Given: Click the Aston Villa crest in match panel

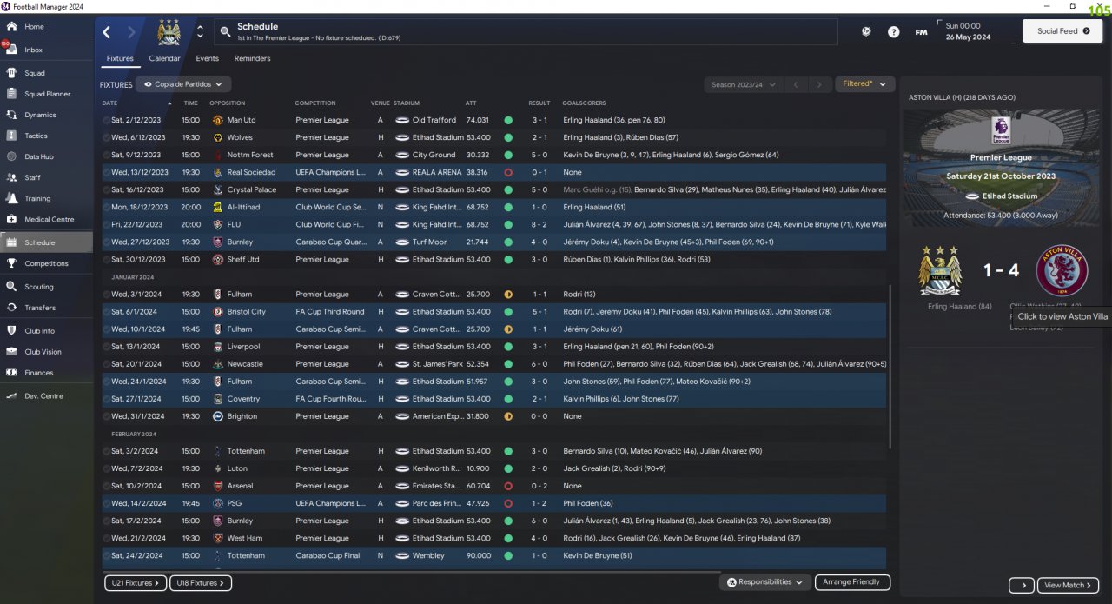Looking at the screenshot, I should [1062, 270].
